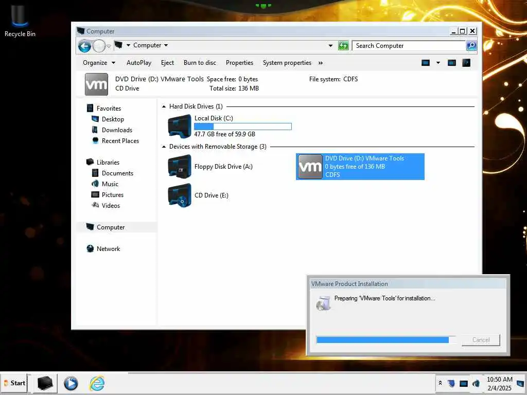
Task: Open Downloads in Favorites
Action: click(x=117, y=130)
